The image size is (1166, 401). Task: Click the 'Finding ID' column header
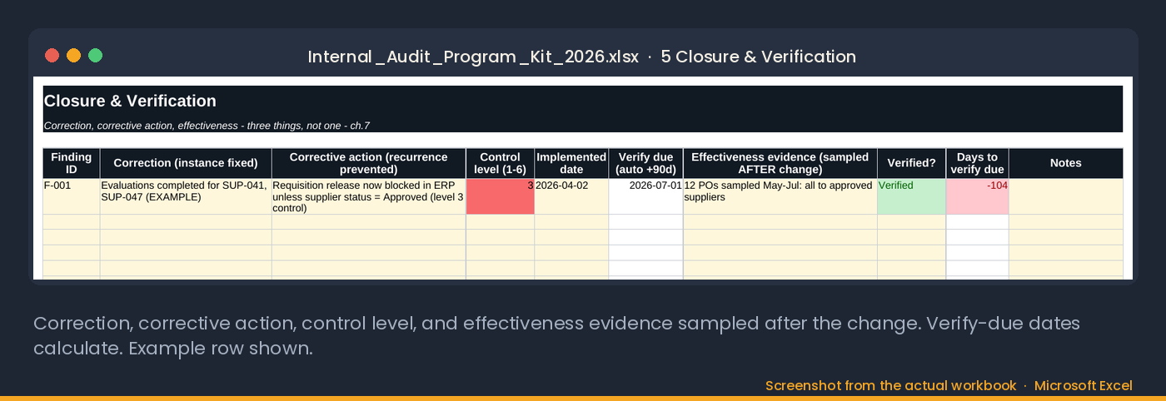pos(72,163)
